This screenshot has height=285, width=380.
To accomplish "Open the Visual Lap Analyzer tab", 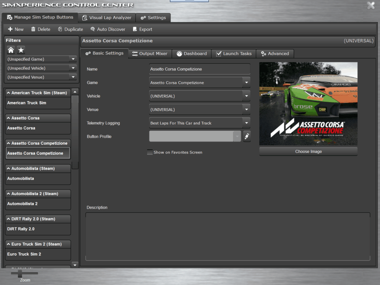I will point(106,18).
